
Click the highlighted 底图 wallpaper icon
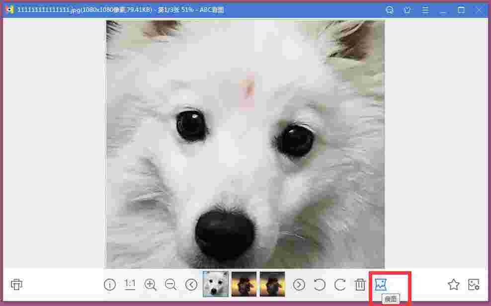pyautogui.click(x=381, y=284)
